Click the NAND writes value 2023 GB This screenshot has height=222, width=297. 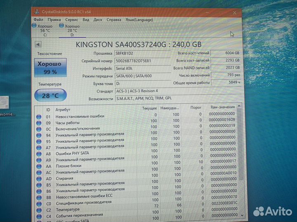click(x=226, y=67)
